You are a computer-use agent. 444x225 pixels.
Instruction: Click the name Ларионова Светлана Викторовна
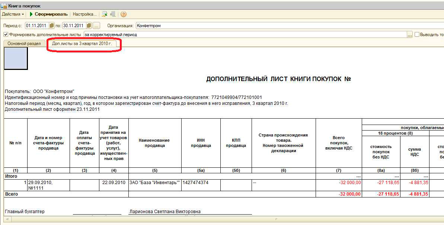coord(165,211)
